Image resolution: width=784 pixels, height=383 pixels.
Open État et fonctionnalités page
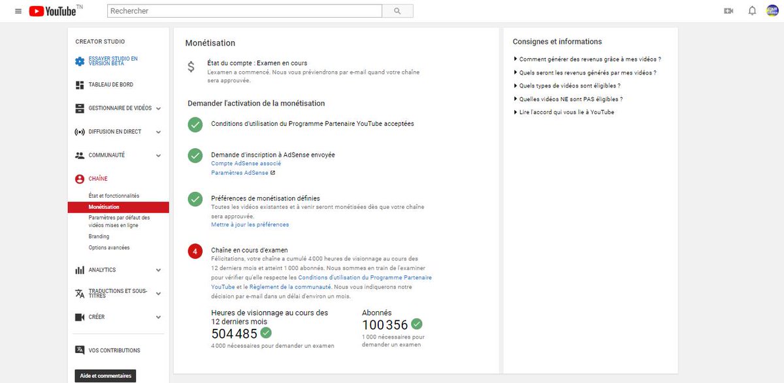click(x=114, y=196)
